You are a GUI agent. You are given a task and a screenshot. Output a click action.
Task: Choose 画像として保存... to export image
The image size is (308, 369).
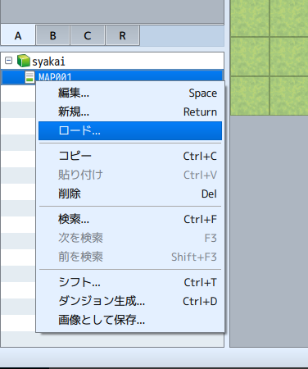pos(130,320)
